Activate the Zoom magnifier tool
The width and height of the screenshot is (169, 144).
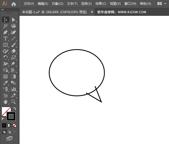tap(13, 102)
